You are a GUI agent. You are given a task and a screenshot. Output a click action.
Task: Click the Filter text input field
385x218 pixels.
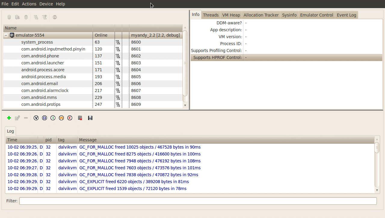[198, 201]
